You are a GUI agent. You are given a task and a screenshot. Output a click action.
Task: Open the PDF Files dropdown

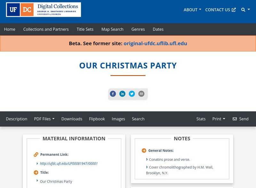click(x=44, y=119)
